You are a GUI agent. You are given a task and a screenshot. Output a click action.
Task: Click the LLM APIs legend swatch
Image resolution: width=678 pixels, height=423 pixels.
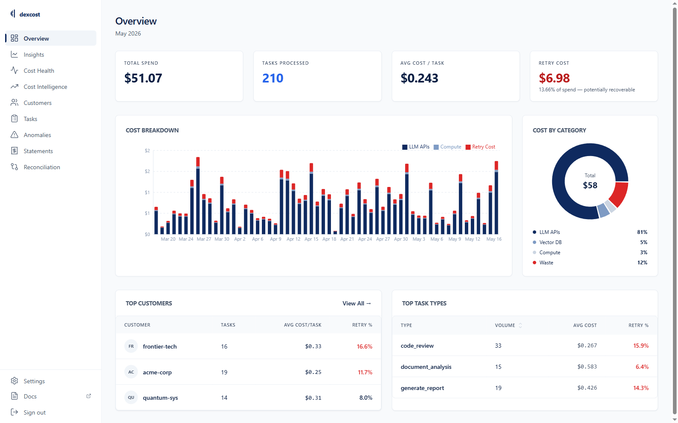click(x=405, y=147)
